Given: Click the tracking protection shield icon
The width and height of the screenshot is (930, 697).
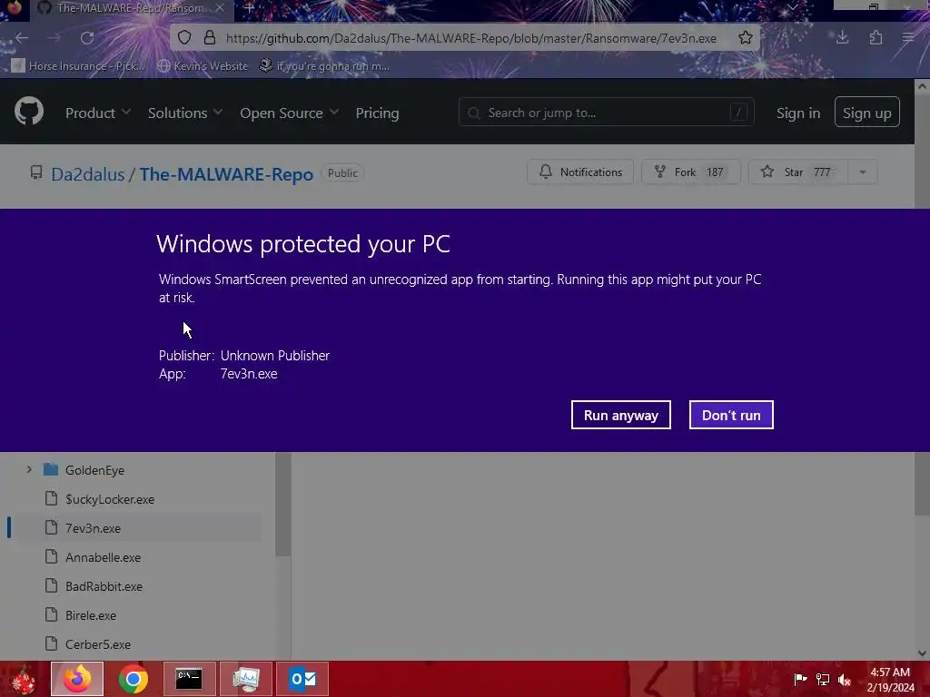Looking at the screenshot, I should pyautogui.click(x=184, y=38).
